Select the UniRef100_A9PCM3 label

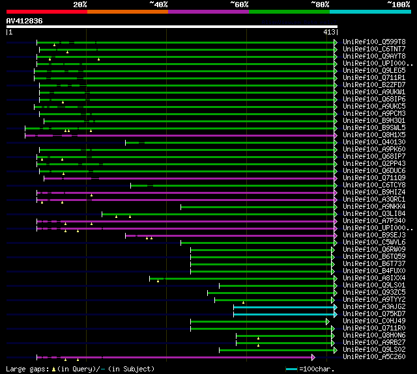(374, 114)
